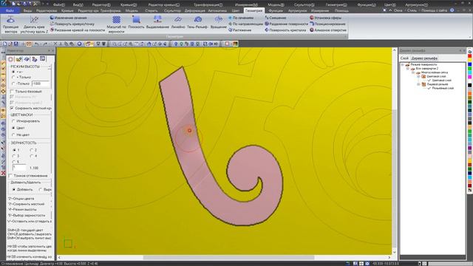The height and width of the screenshot is (266, 473).
Task: Open the Файл(F) menu in title bar
Action: 58,5
